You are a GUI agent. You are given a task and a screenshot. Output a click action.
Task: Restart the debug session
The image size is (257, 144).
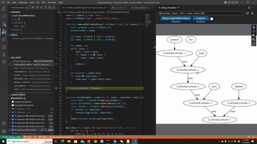[x=49, y=8]
